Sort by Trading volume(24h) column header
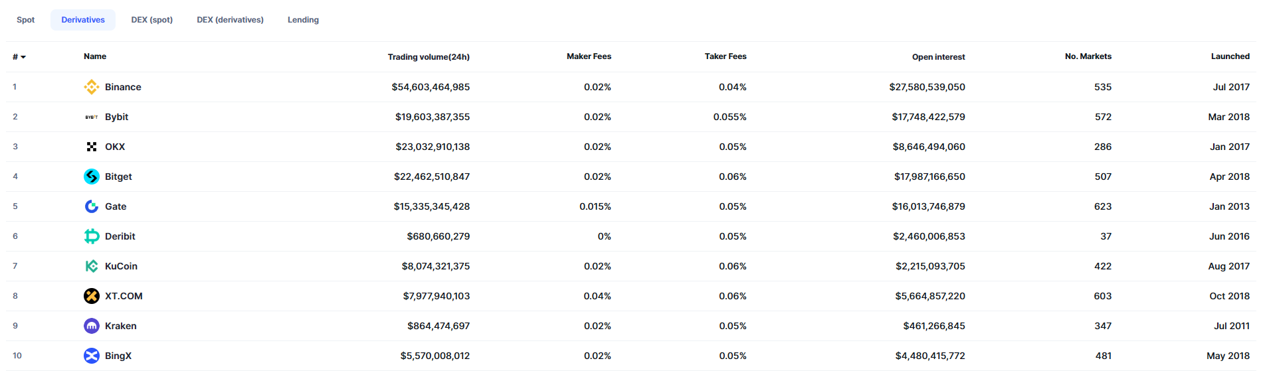 click(x=429, y=57)
